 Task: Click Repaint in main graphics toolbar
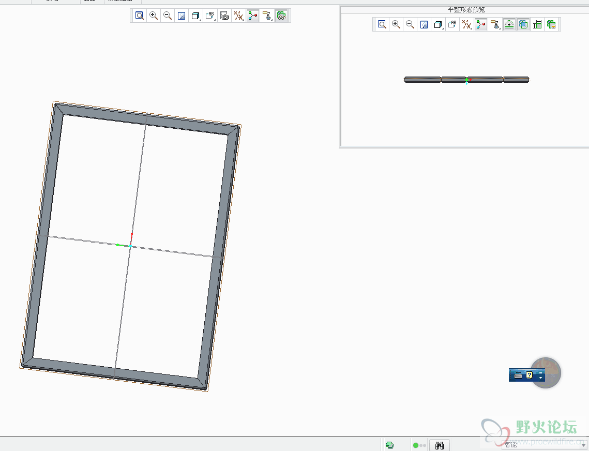click(x=182, y=16)
